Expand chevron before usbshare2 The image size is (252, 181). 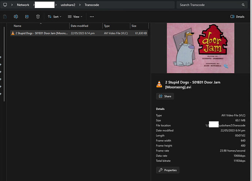[x=56, y=5]
